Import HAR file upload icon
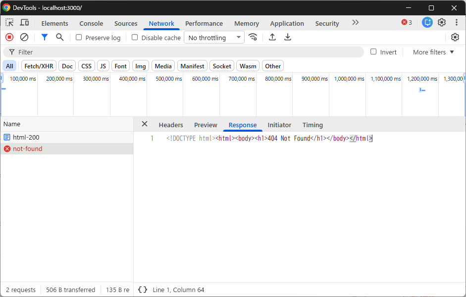466x297 pixels. 272,38
